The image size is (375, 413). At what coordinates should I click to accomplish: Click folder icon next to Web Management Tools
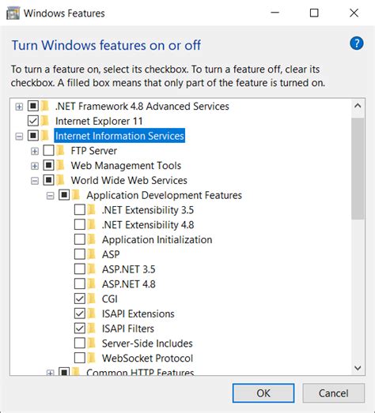click(61, 165)
